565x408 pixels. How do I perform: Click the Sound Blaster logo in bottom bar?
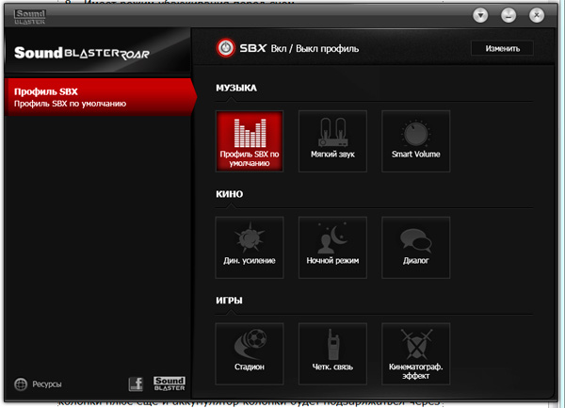(169, 383)
